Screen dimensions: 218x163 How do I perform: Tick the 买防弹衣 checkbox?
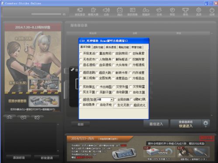click(x=81, y=87)
